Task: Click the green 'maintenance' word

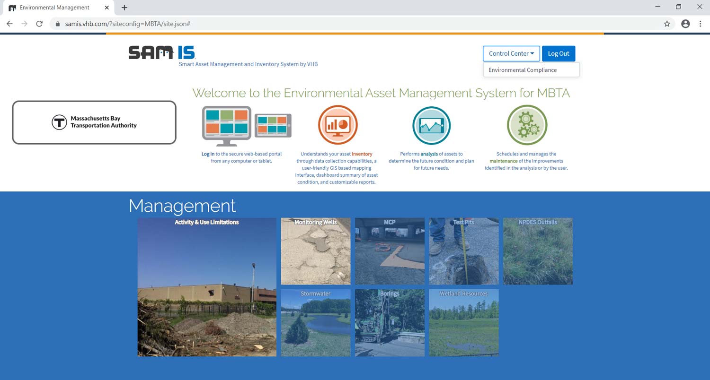Action: pyautogui.click(x=504, y=161)
